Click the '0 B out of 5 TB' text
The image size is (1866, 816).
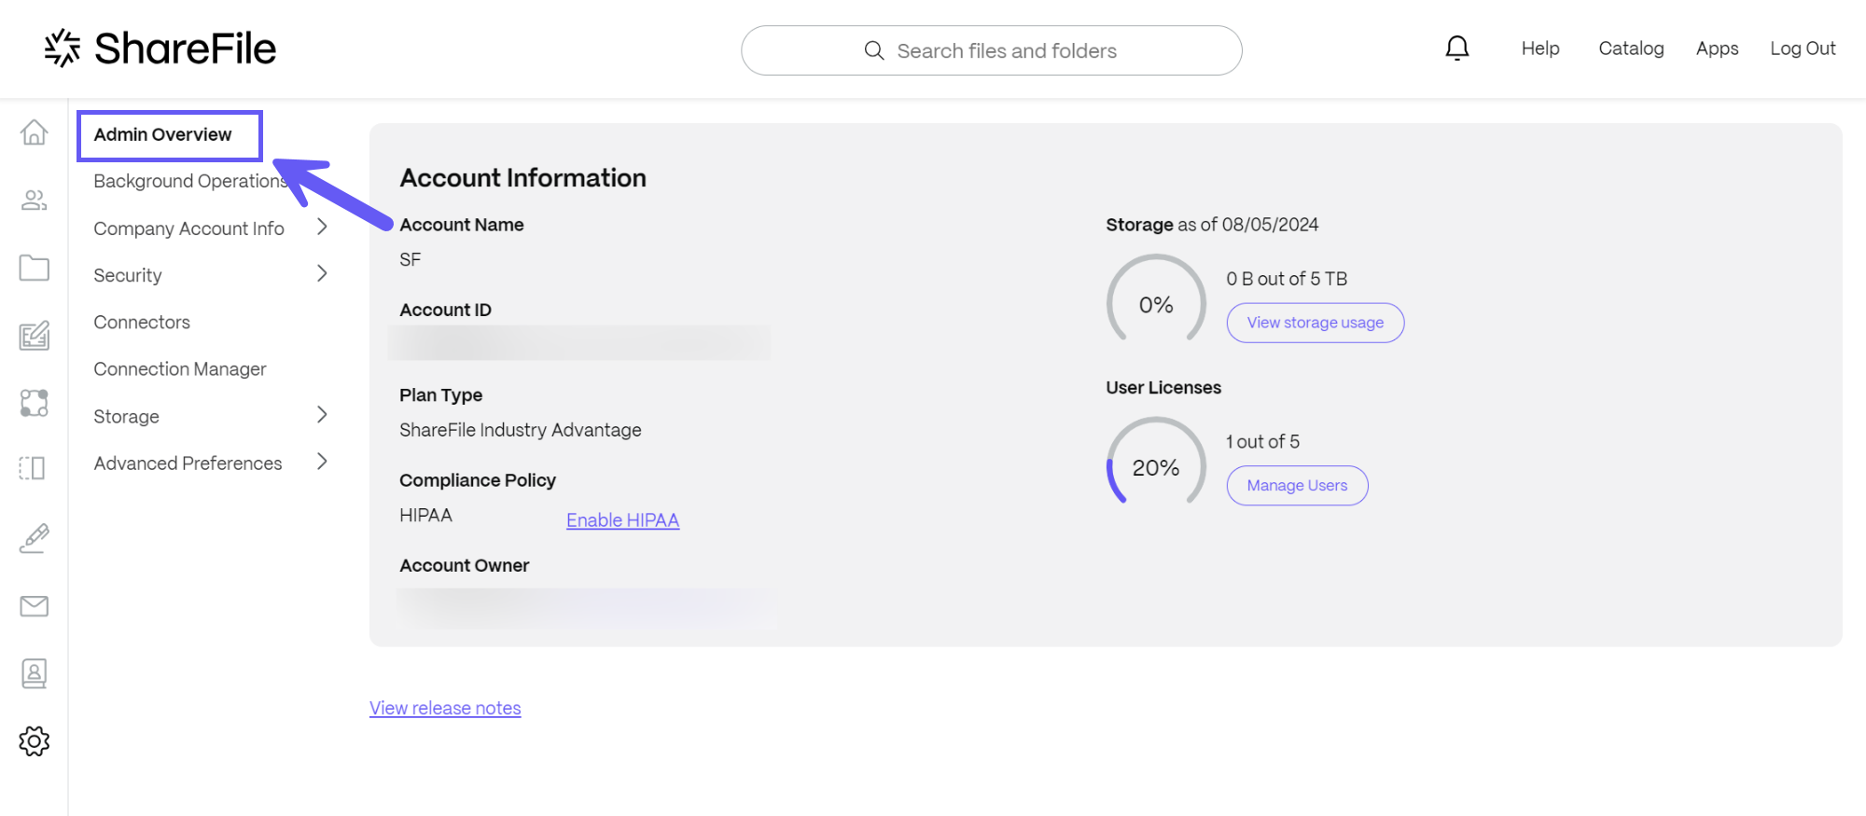pyautogui.click(x=1287, y=279)
